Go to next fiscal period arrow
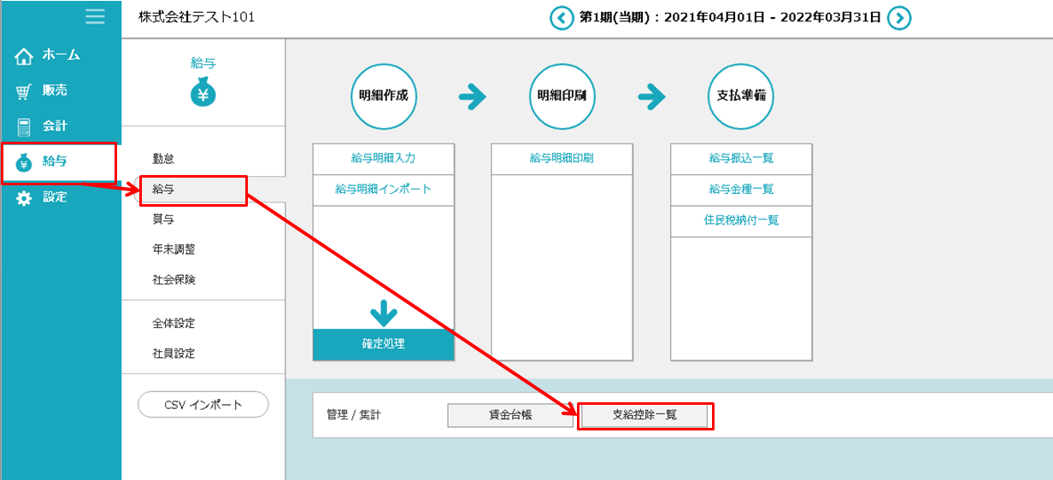This screenshot has height=480, width=1053. click(x=899, y=18)
